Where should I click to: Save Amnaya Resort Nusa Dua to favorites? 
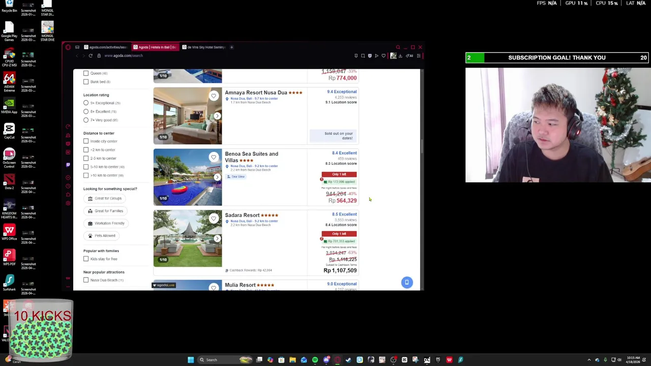(x=214, y=96)
